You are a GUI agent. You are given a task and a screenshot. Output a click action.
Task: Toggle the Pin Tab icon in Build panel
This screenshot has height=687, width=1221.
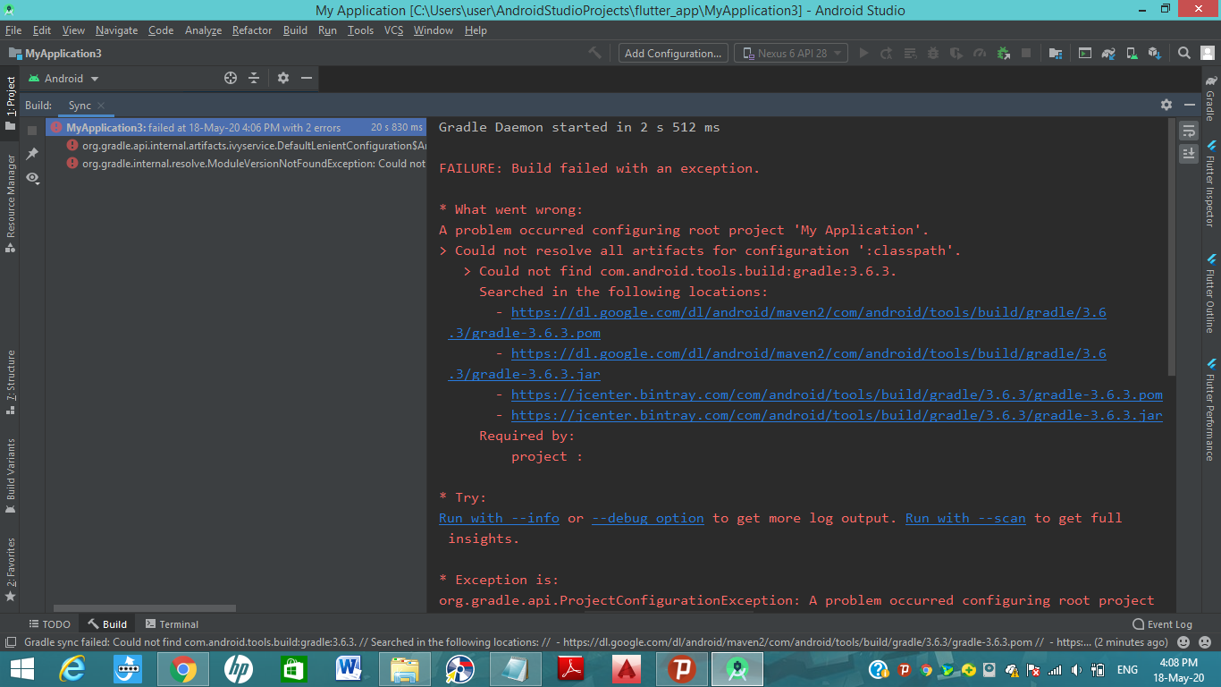click(32, 154)
